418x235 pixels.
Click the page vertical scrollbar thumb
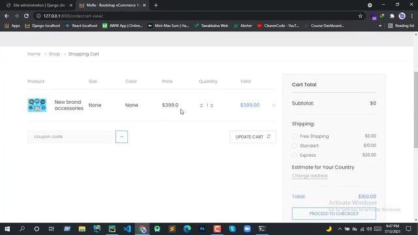pyautogui.click(x=416, y=110)
